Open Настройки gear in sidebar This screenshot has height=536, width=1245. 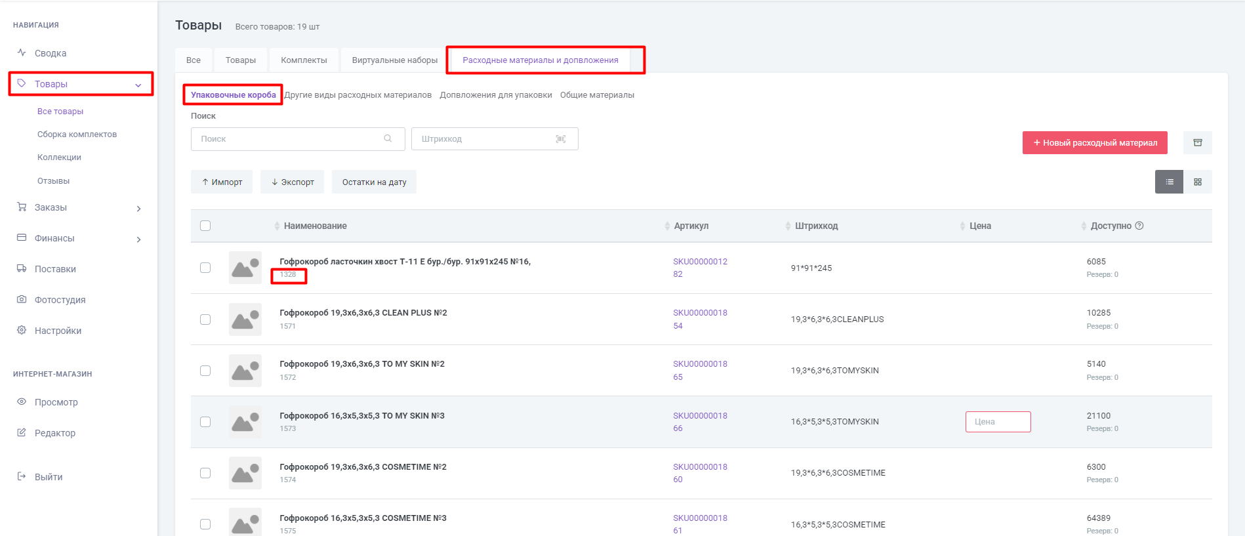pos(58,331)
